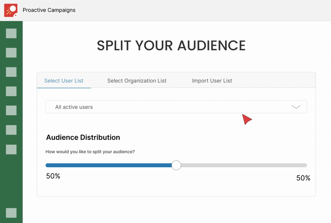Switch to the Select User List tab

pos(64,81)
